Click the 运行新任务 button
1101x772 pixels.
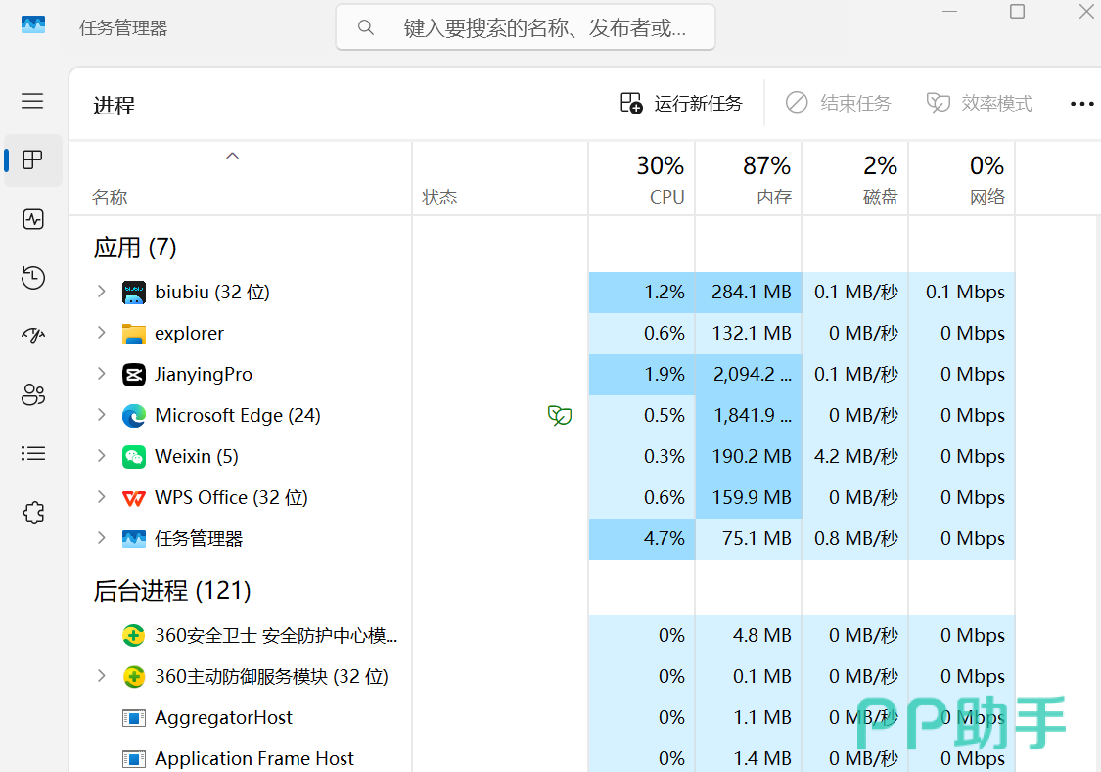pos(681,103)
